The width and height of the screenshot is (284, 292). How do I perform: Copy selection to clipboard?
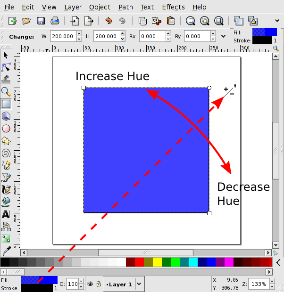click(x=142, y=21)
